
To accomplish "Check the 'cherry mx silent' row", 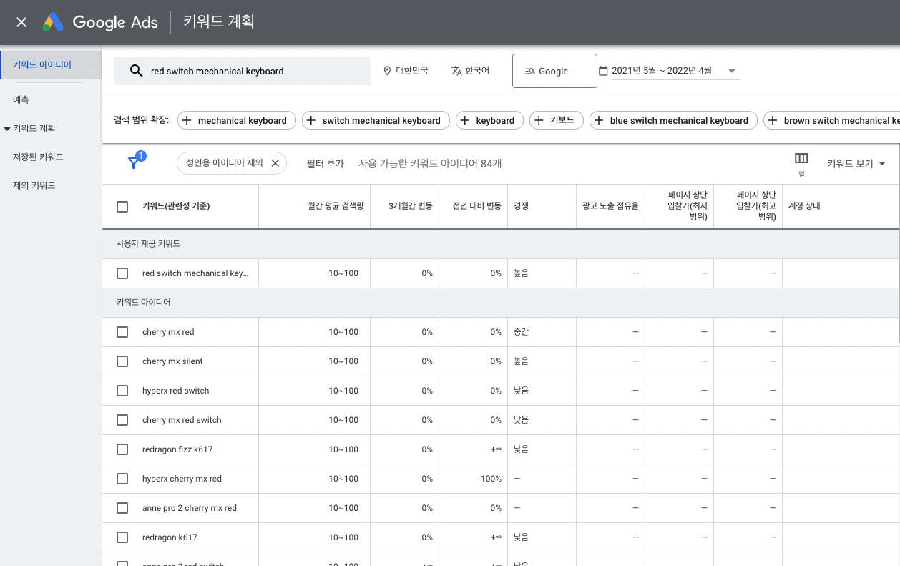I will coord(122,361).
